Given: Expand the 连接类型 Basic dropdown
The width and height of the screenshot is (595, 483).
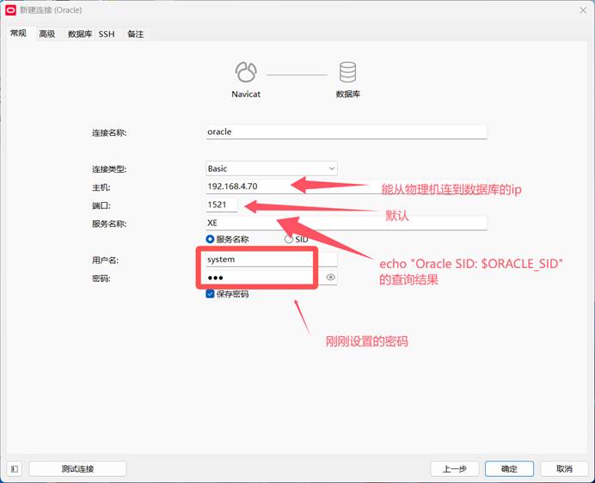Looking at the screenshot, I should click(x=272, y=168).
